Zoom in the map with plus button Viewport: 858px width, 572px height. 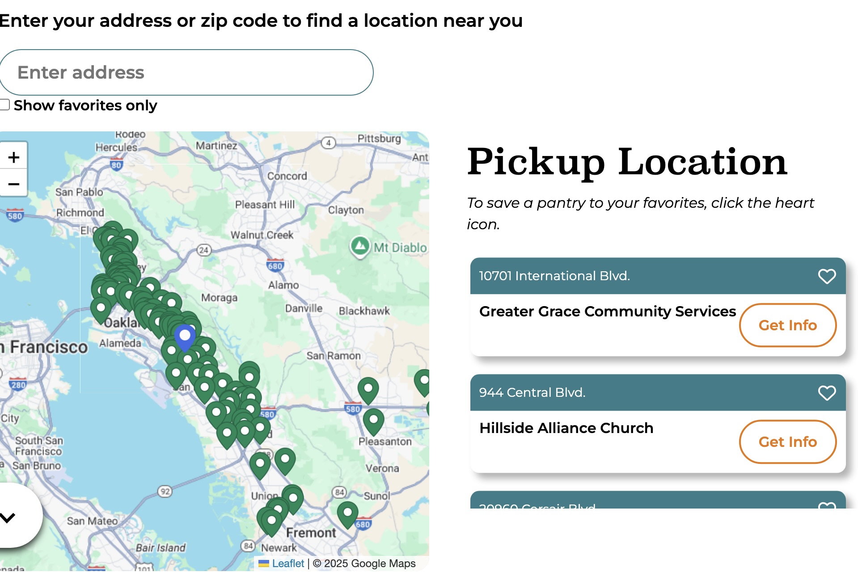tap(14, 157)
